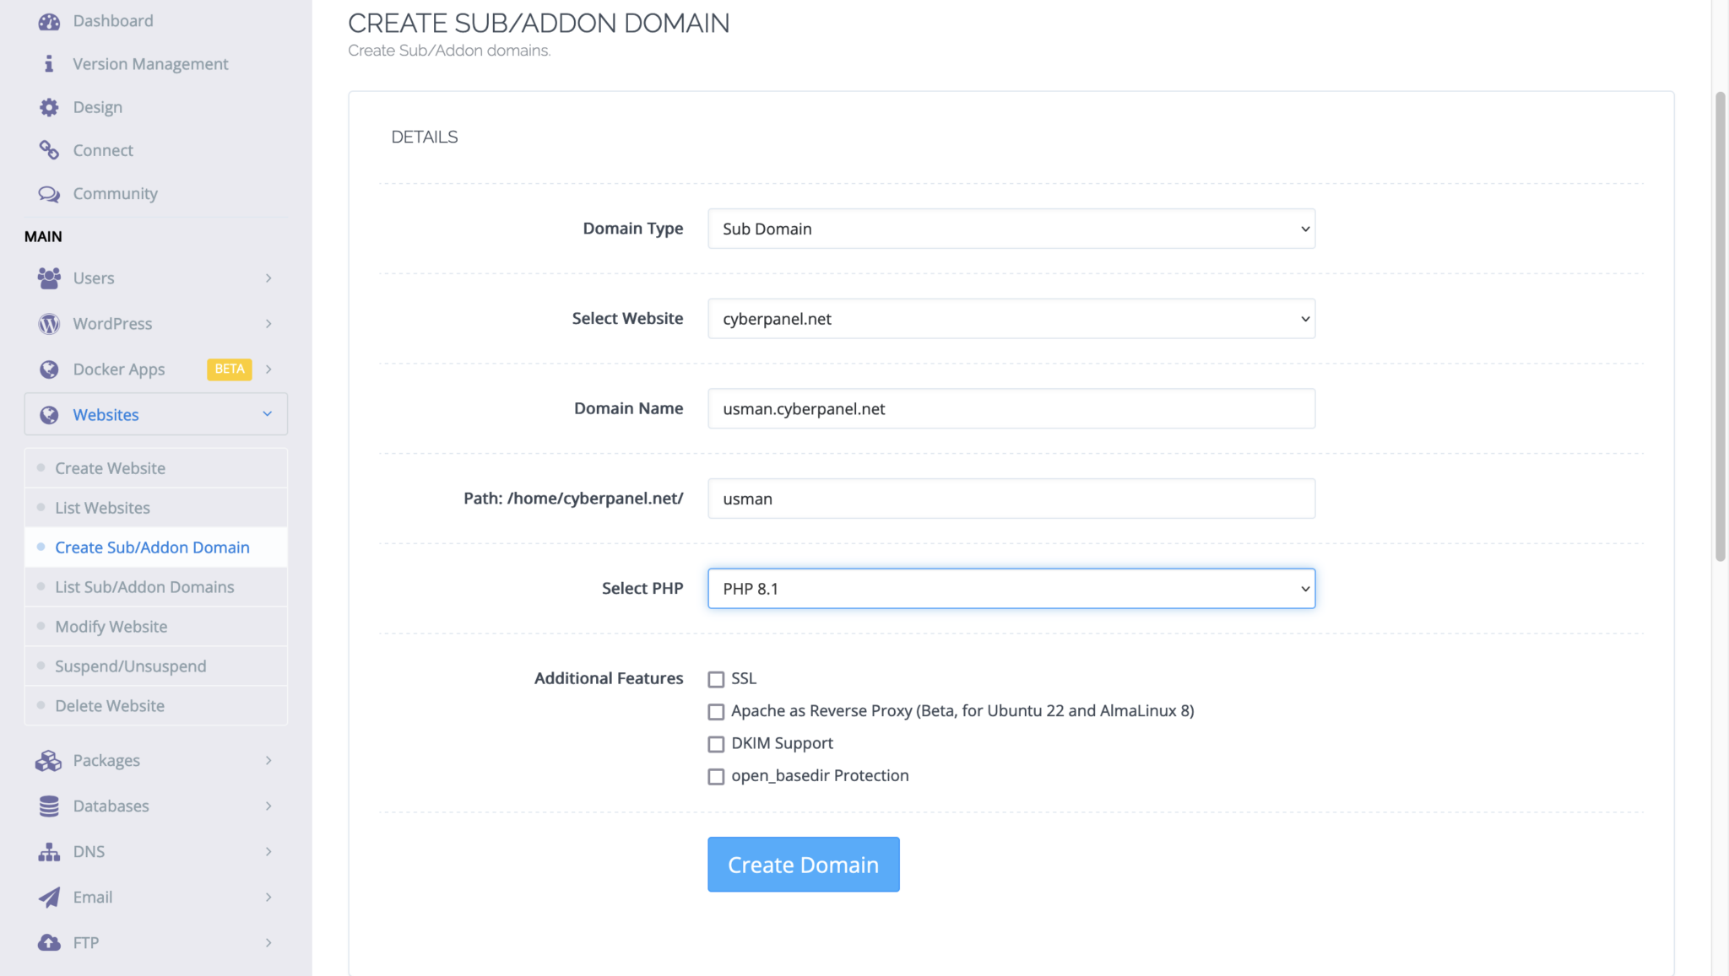Click the Domain Name input field

(1011, 408)
